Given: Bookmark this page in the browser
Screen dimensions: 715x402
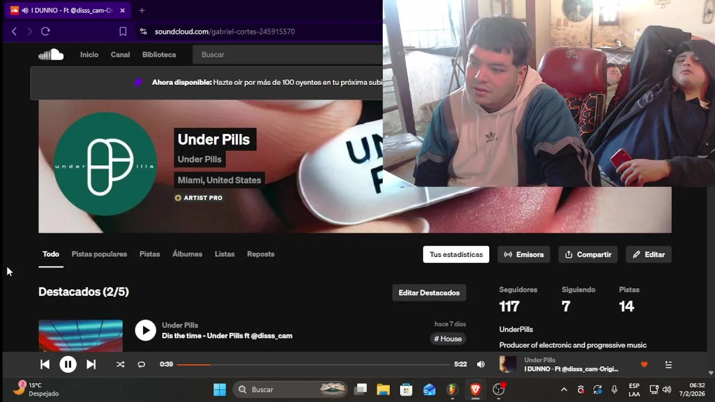Looking at the screenshot, I should pyautogui.click(x=123, y=32).
